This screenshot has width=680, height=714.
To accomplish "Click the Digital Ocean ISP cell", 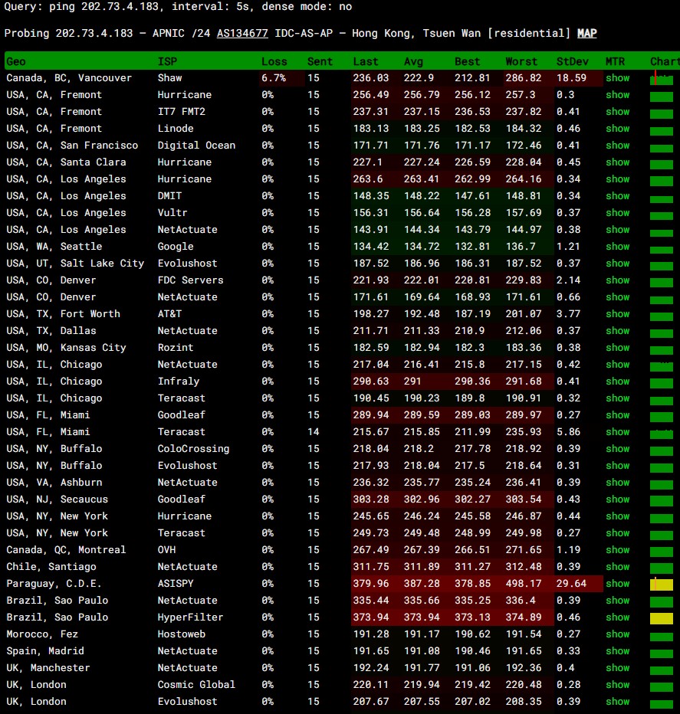I will coord(196,146).
